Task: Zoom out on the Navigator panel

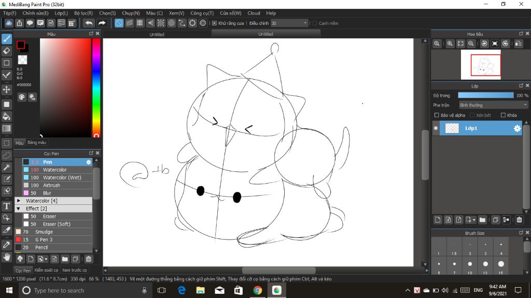Action: [x=471, y=43]
